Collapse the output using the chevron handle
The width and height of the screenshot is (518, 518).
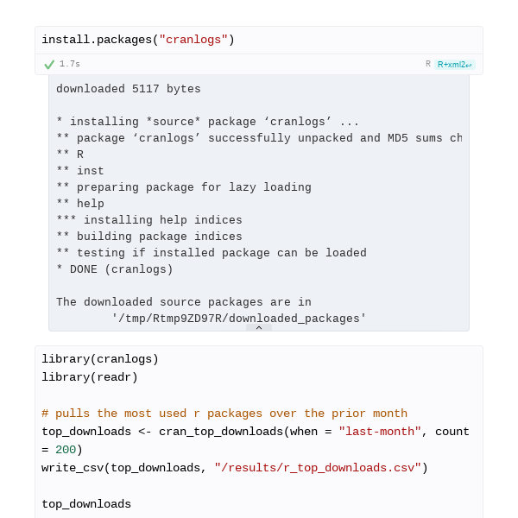[259, 328]
